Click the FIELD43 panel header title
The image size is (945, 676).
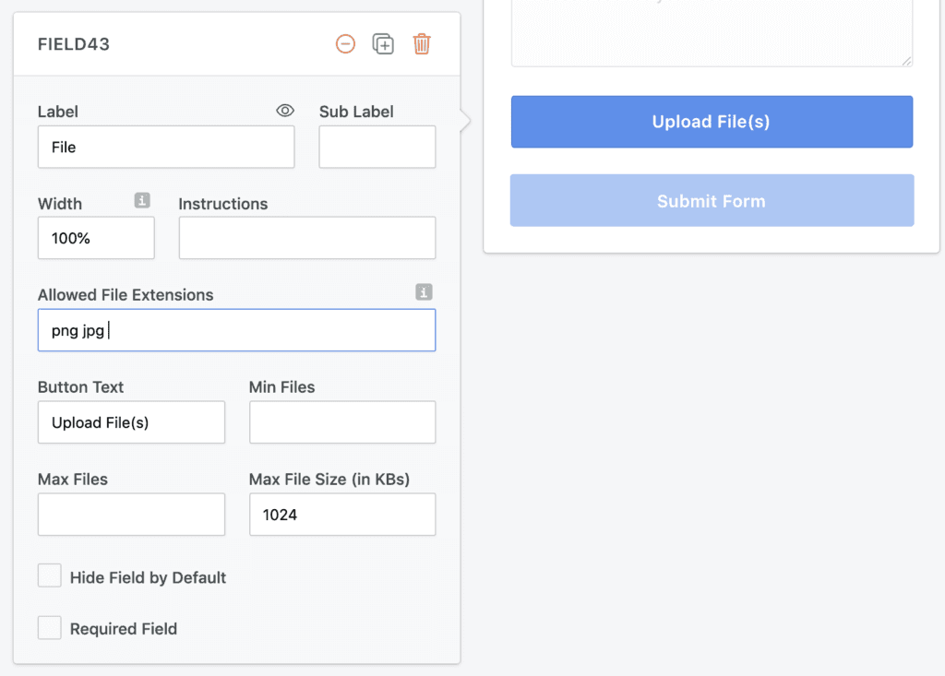pyautogui.click(x=74, y=44)
